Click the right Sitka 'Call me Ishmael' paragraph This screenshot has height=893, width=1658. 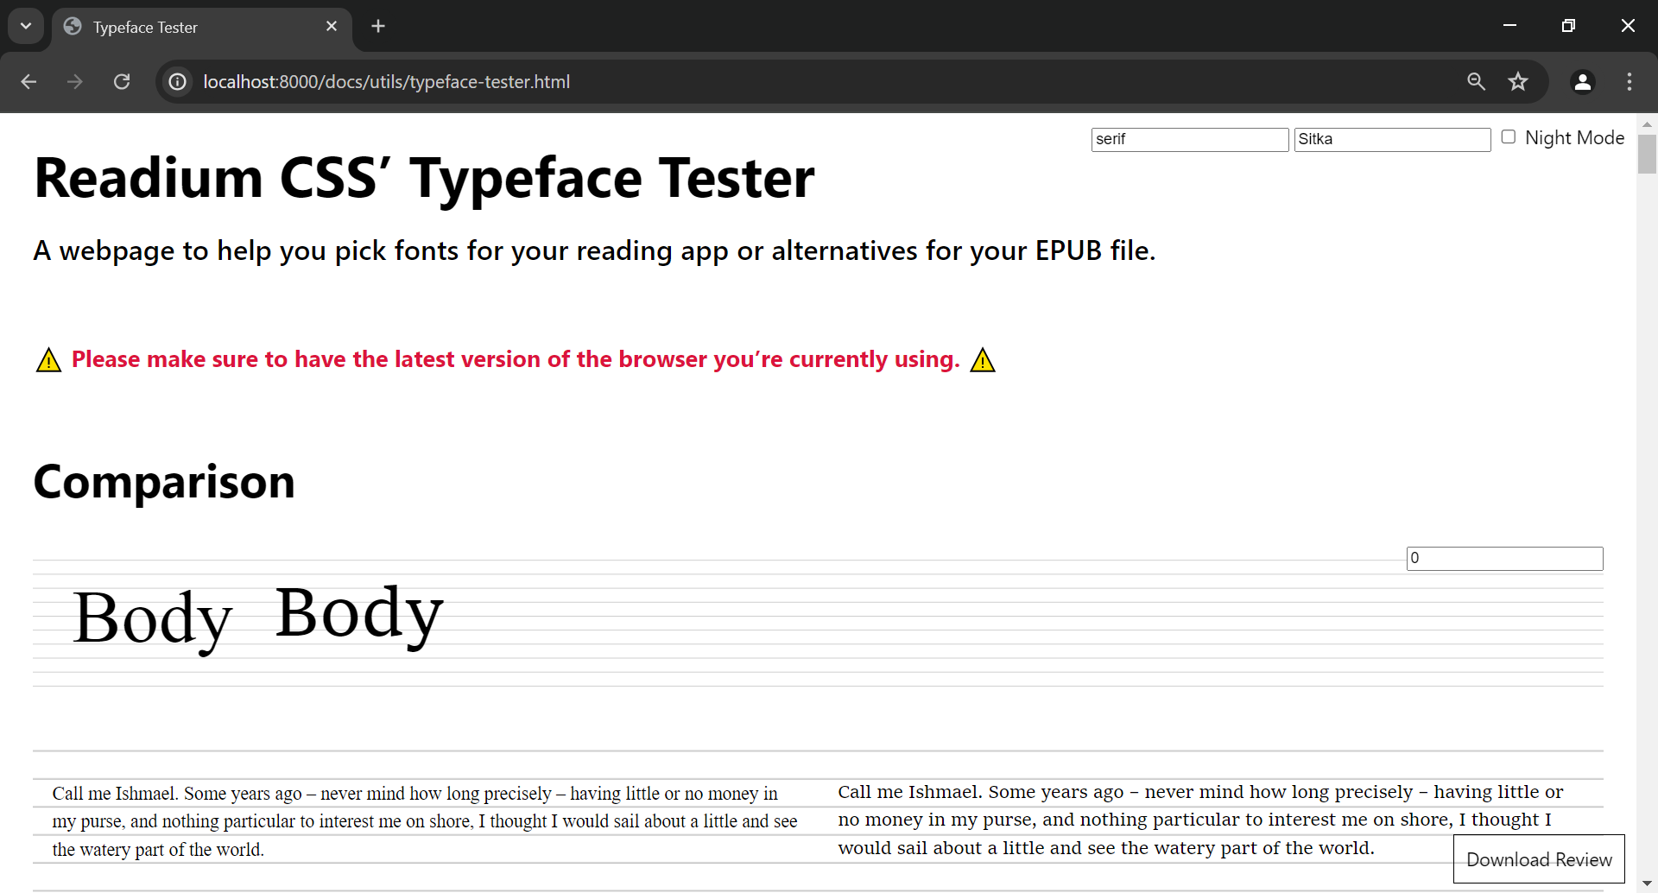[x=1200, y=820]
